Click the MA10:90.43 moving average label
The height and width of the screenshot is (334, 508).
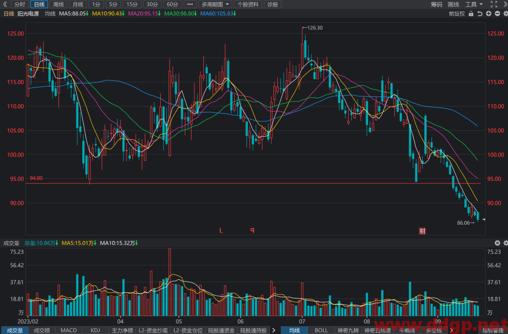click(x=108, y=13)
